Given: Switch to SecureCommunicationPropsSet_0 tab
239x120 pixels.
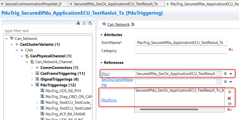Looking at the screenshot, I should [33, 4].
